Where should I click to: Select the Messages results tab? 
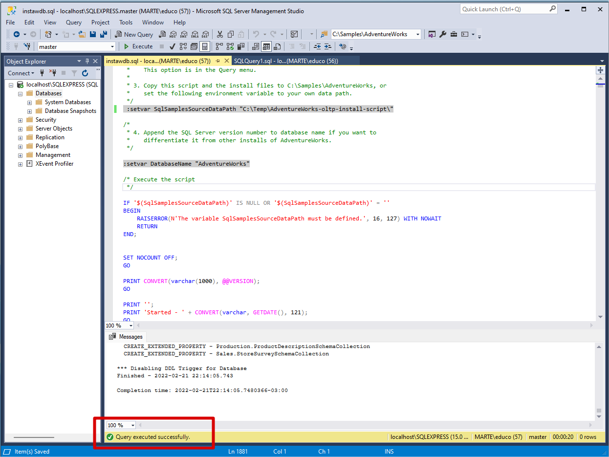point(126,337)
